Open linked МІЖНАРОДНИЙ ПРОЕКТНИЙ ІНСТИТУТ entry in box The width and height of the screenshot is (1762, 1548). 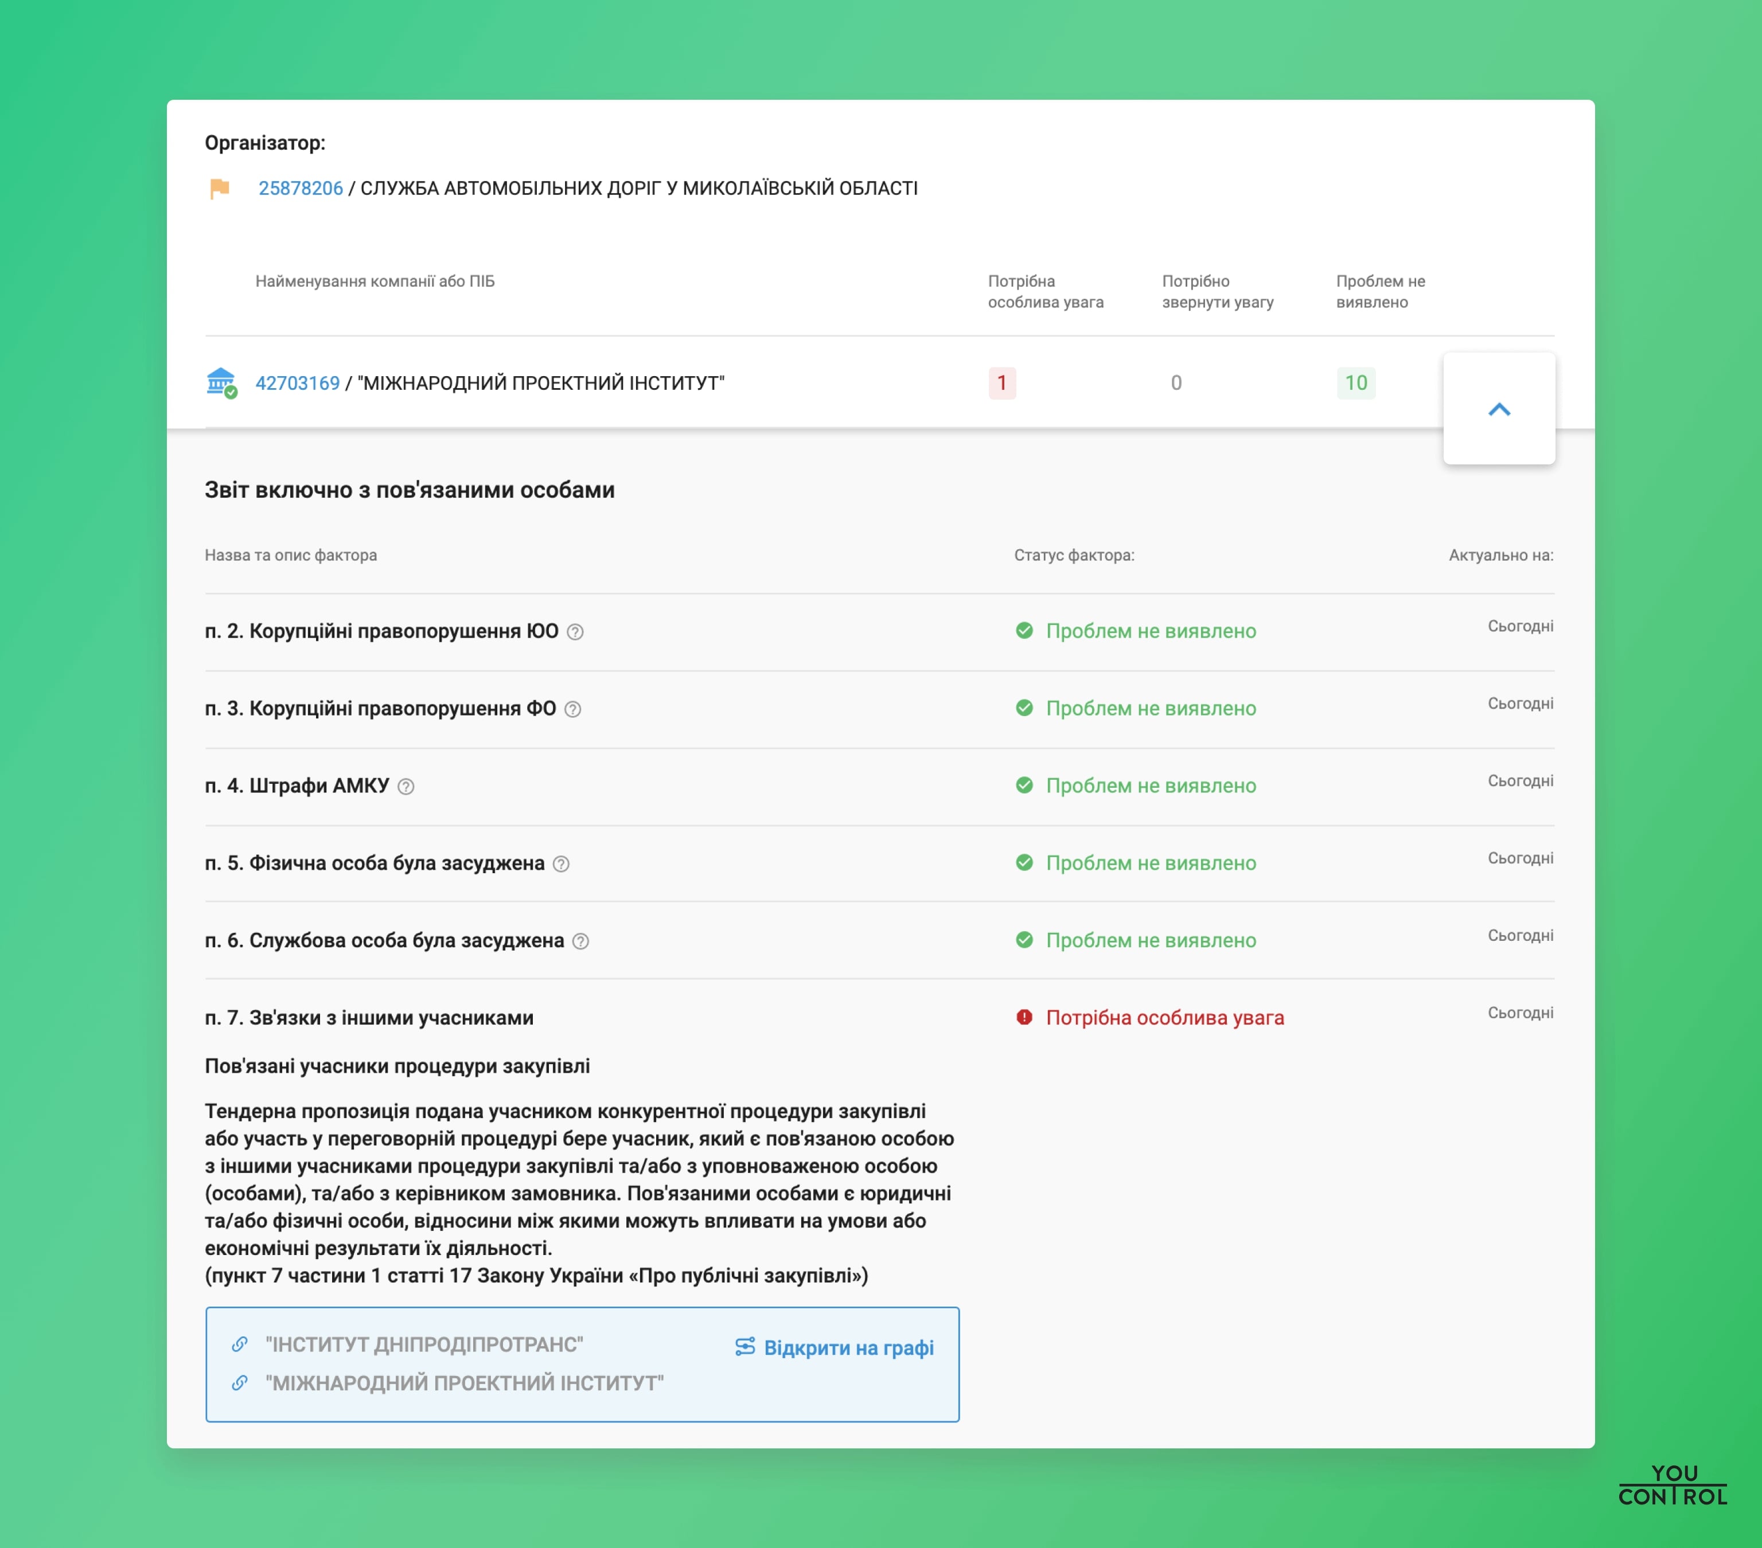pos(465,1383)
